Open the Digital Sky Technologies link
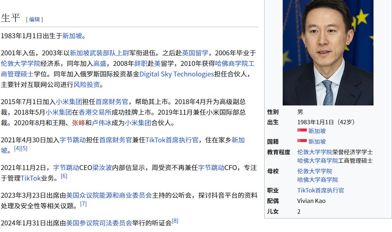The image size is (392, 232). tap(177, 74)
